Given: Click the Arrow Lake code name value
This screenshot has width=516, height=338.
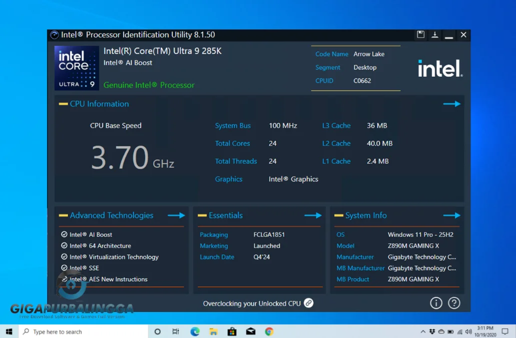Looking at the screenshot, I should pyautogui.click(x=369, y=54).
